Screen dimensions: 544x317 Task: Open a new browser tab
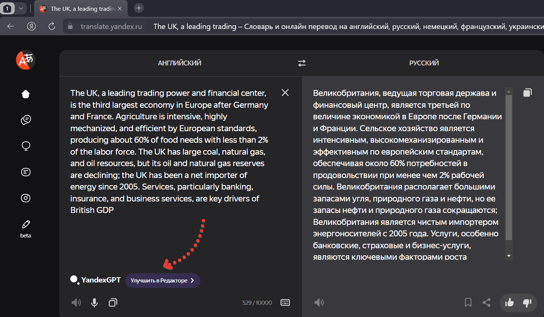139,8
